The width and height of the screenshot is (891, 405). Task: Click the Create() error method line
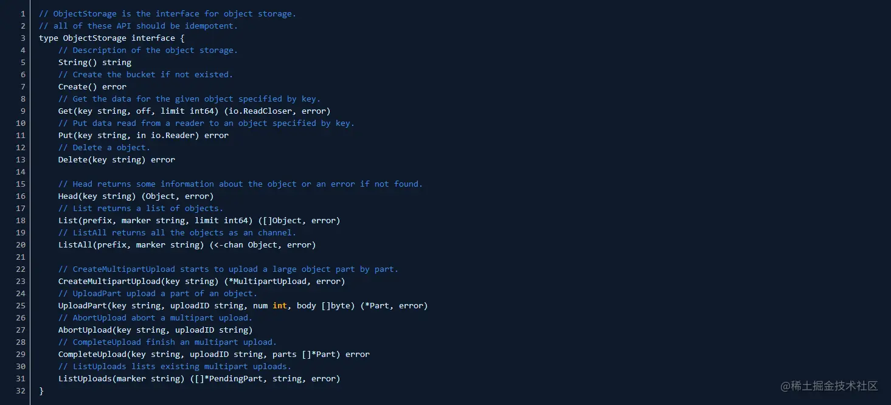(92, 86)
